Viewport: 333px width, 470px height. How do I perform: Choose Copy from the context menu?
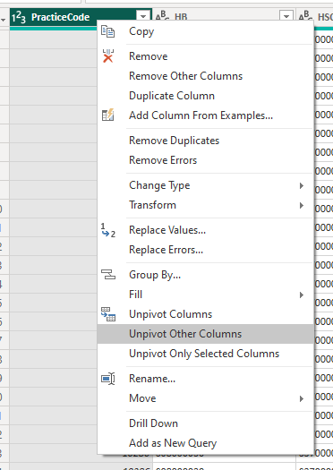[205, 31]
